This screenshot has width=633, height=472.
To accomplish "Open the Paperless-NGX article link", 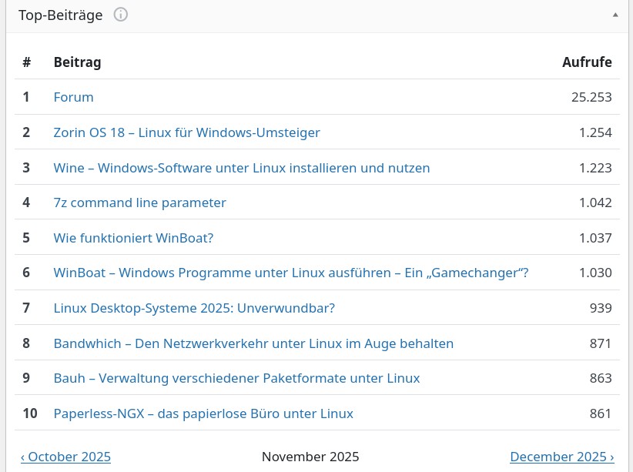I will [203, 413].
